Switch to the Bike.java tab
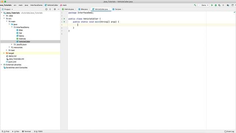236x133 pixels. click(x=84, y=9)
